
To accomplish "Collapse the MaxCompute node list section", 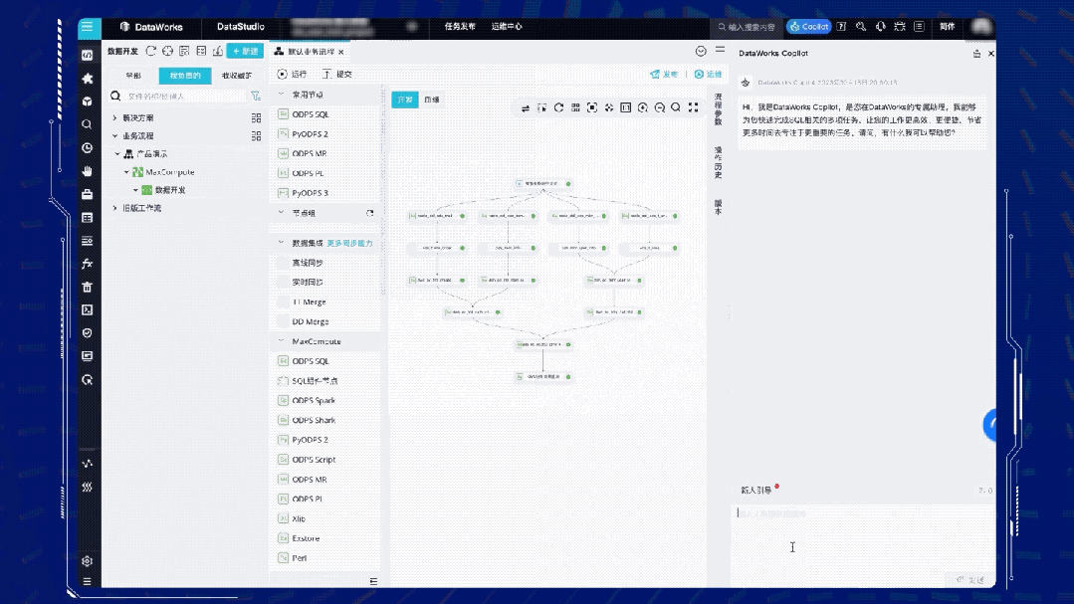I will point(281,340).
